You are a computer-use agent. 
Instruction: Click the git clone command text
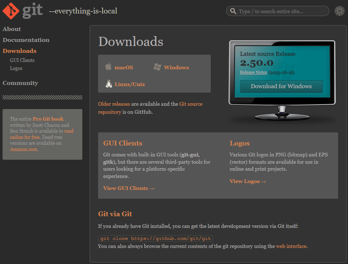tap(156, 238)
